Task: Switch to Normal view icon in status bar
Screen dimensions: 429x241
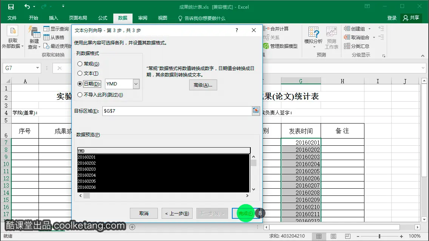Action: (x=319, y=236)
